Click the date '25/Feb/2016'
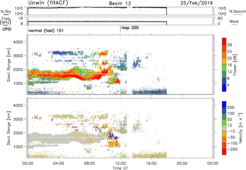This screenshot has width=246, height=170. (196, 3)
